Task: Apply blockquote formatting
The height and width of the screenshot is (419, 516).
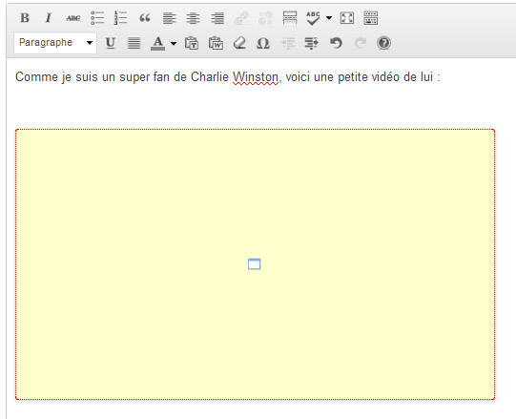Action: click(145, 18)
